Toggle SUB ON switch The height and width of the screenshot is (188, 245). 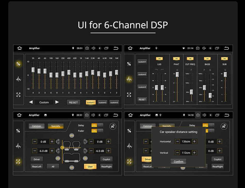(x=224, y=59)
